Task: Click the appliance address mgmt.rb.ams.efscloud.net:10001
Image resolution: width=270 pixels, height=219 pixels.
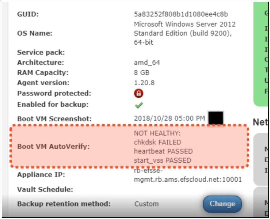Action: (188, 180)
